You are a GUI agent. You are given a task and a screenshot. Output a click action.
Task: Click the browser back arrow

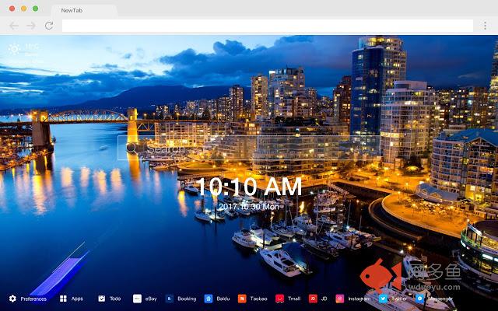click(13, 26)
